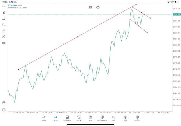
Task: Open the ประวัติ history tab
Action: (79, 118)
